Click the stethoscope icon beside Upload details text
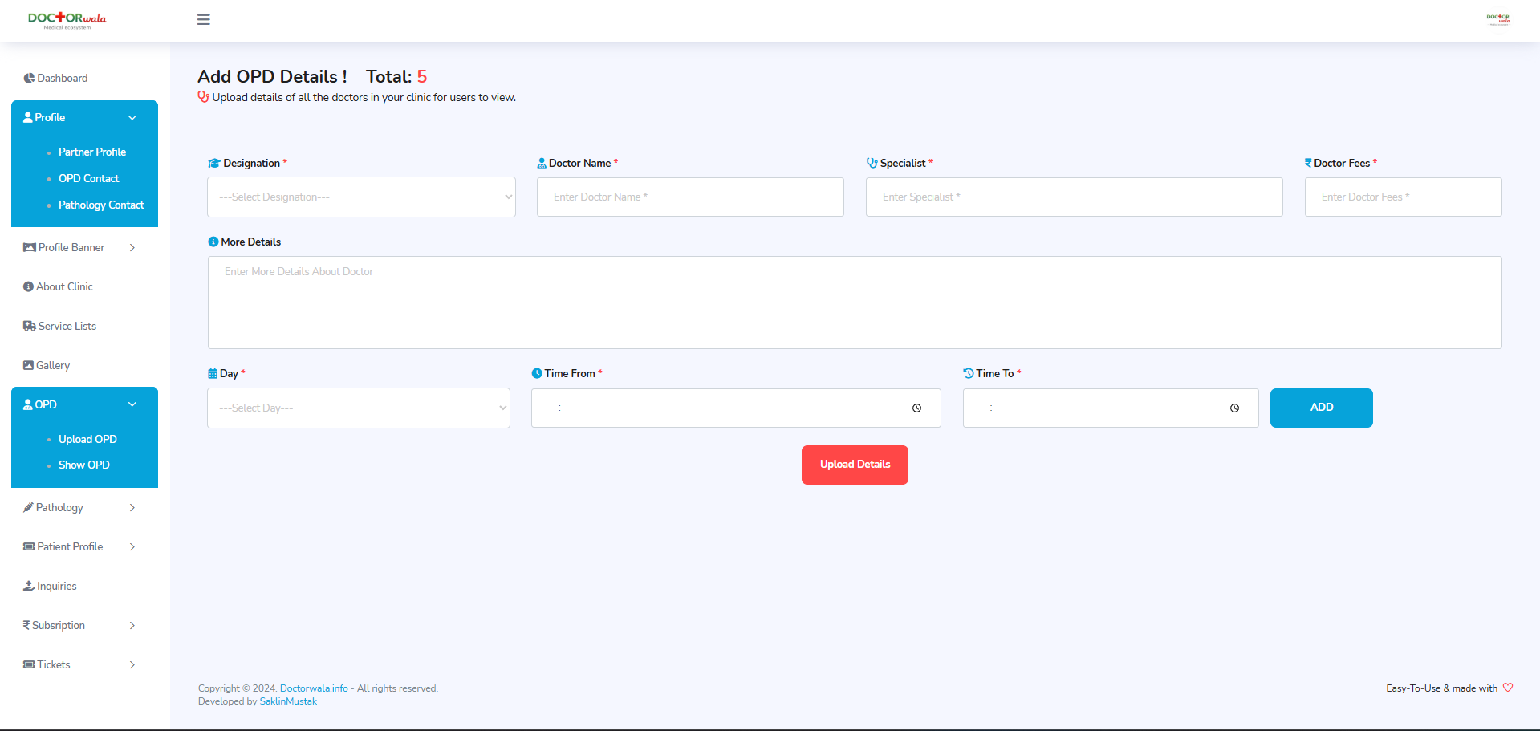The width and height of the screenshot is (1540, 731). click(204, 97)
